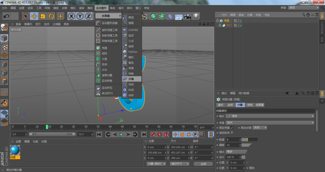Select 运动挤压 menu entry

click(108, 88)
